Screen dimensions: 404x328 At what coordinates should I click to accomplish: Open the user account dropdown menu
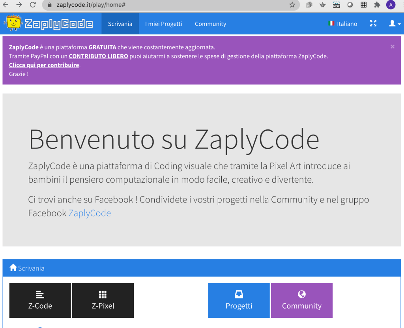click(x=395, y=24)
